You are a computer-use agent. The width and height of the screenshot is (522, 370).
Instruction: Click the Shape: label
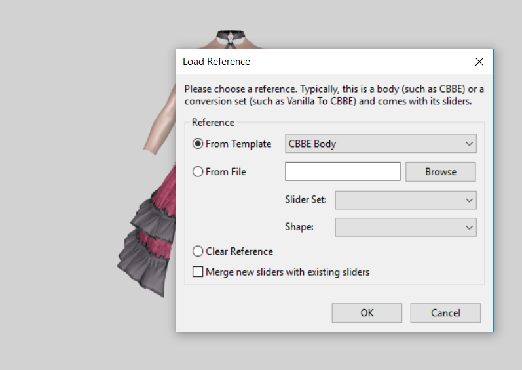click(299, 227)
